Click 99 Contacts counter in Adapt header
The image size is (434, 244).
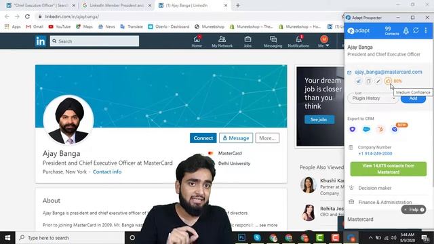point(392,30)
